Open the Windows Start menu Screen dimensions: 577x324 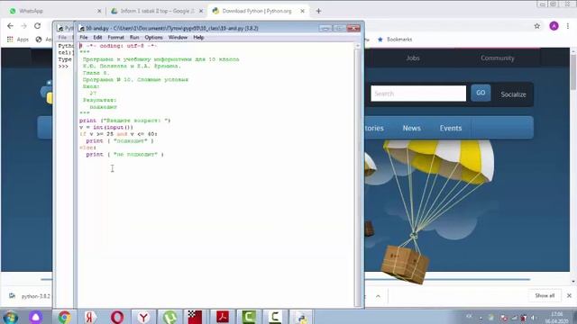pos(10,317)
